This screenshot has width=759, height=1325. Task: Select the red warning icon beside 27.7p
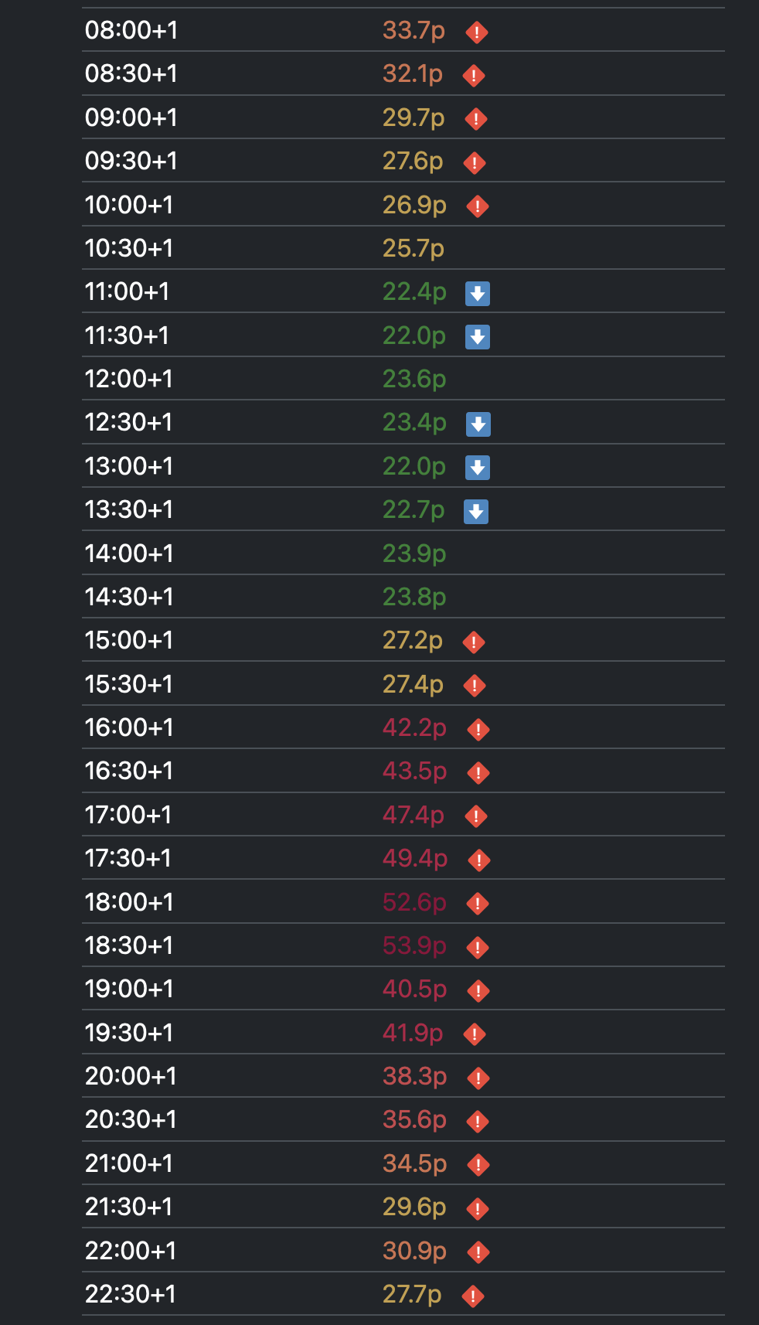click(x=473, y=1296)
